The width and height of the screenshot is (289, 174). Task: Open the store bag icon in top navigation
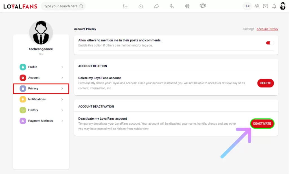click(141, 6)
